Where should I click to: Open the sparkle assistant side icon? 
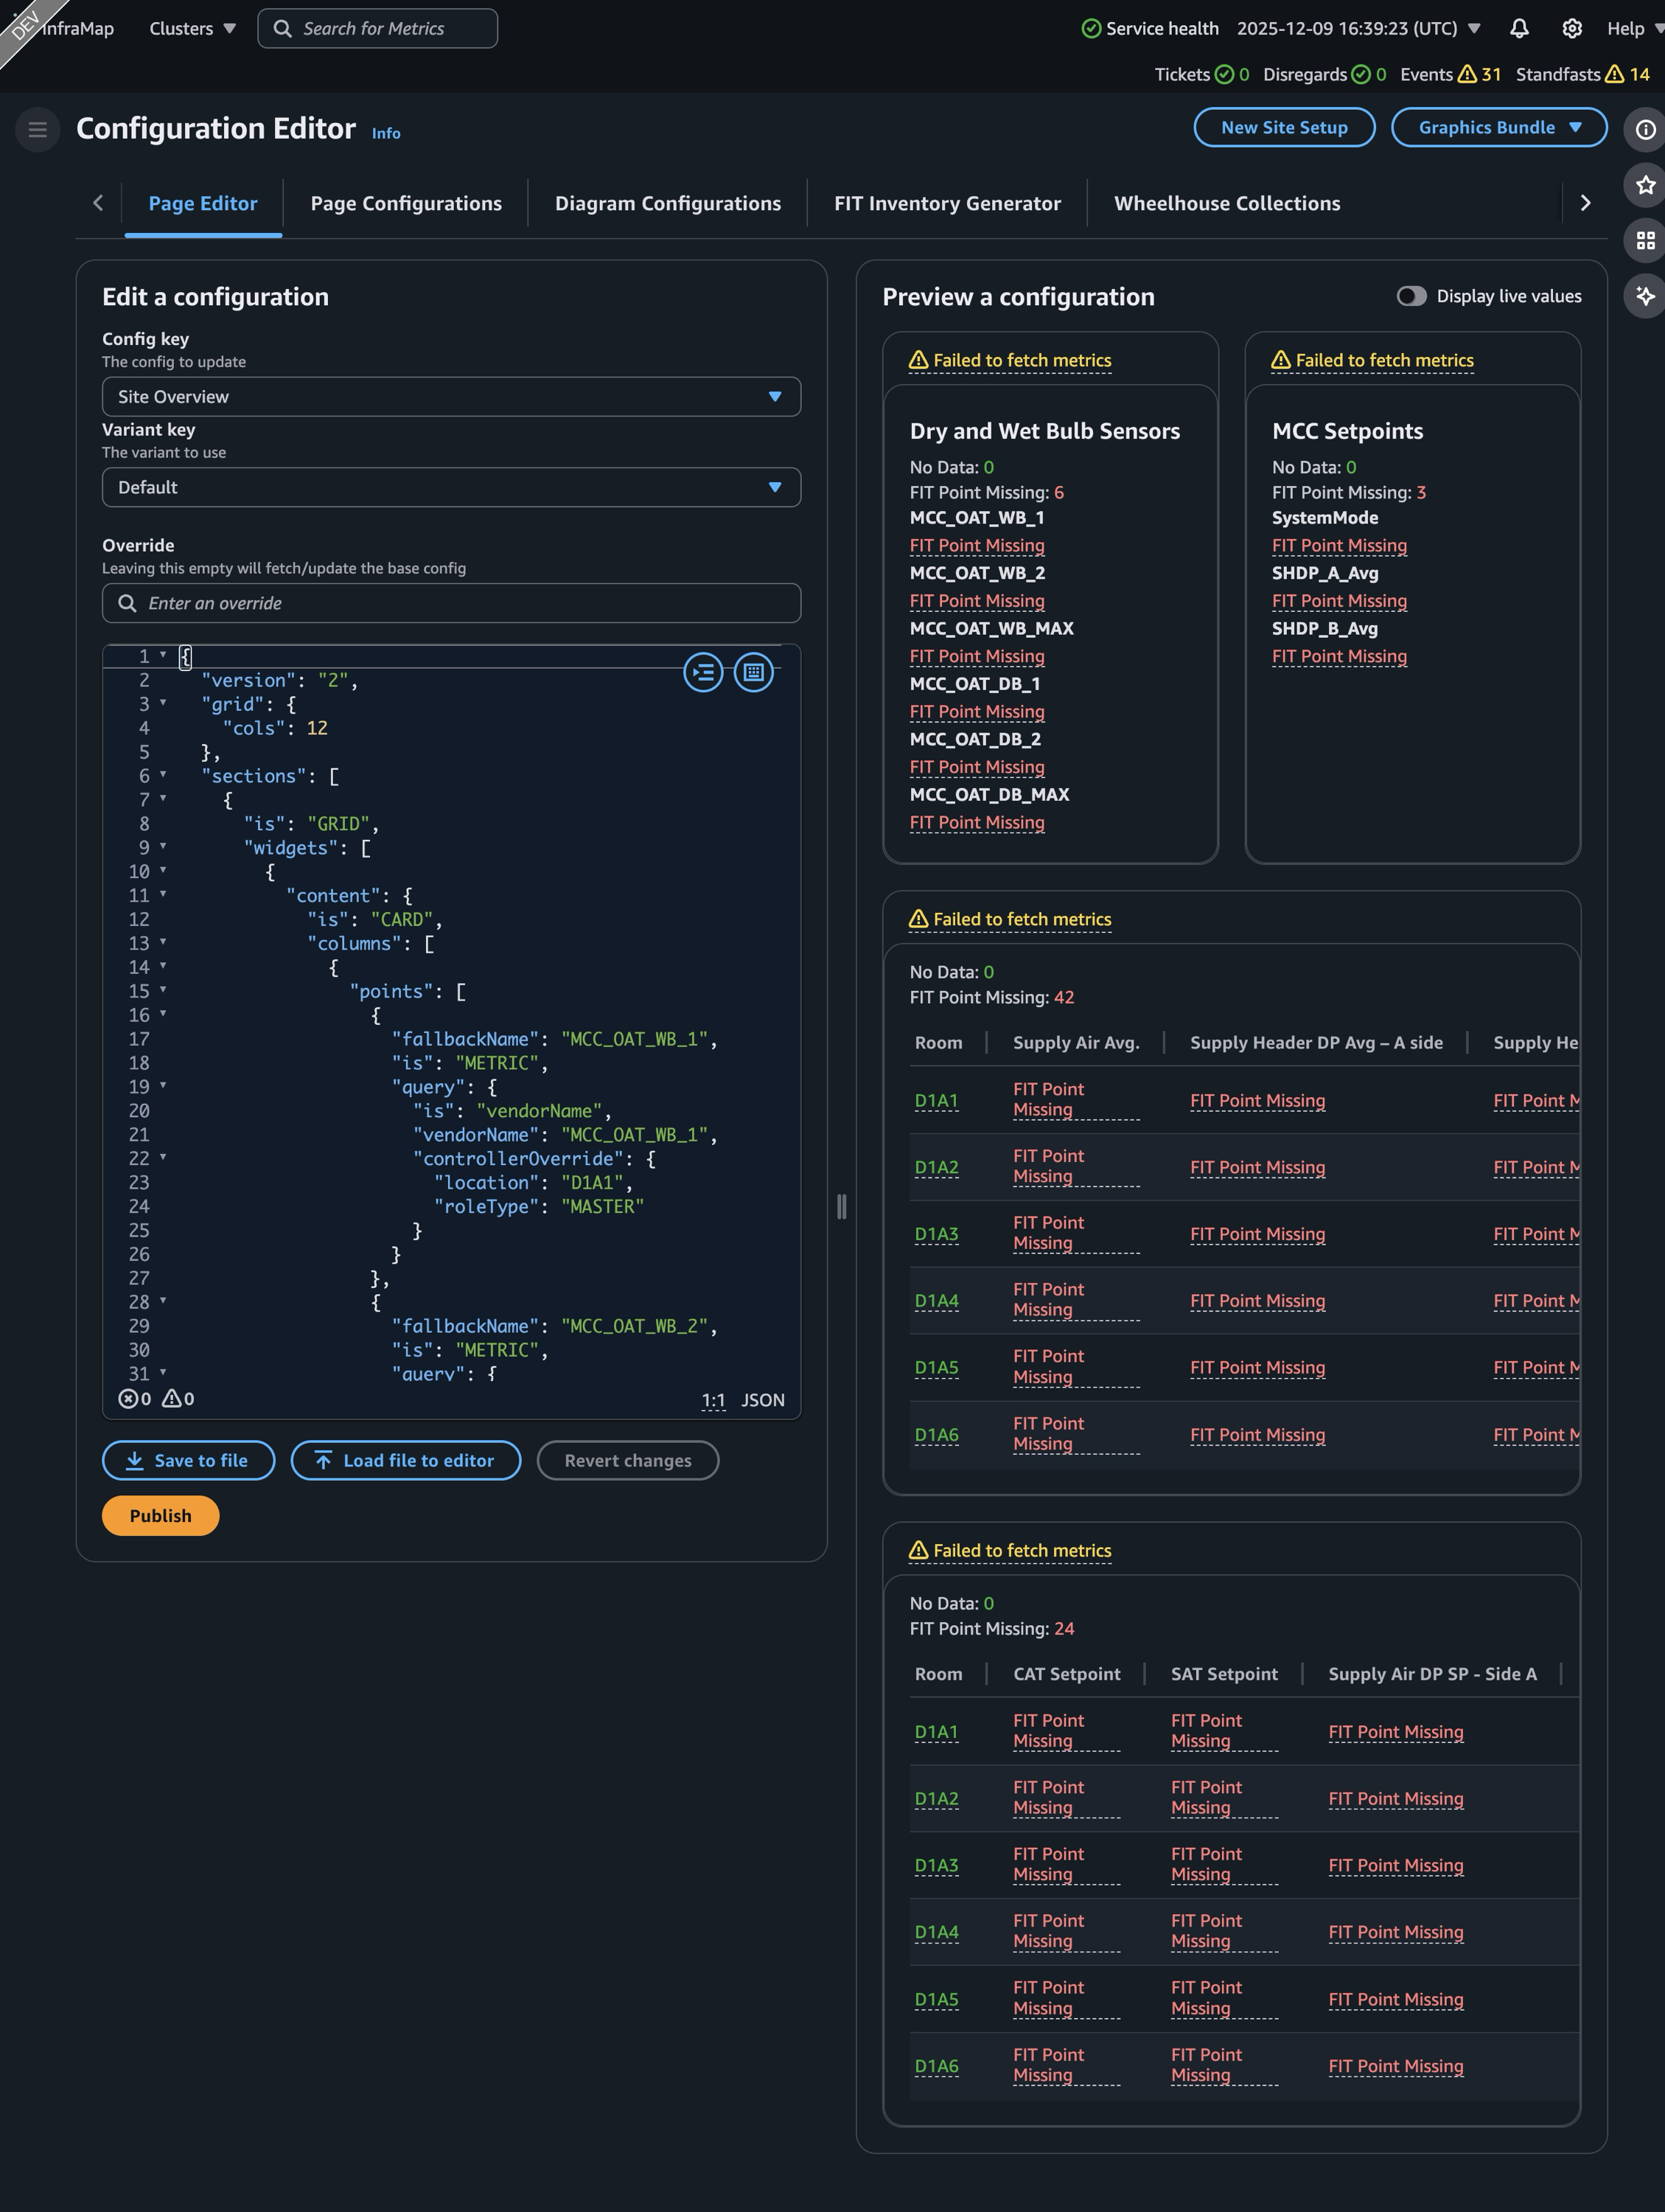pos(1645,296)
